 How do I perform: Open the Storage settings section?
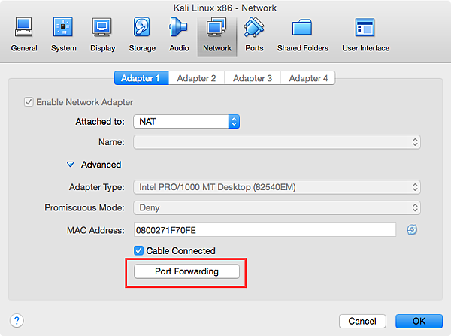(x=142, y=35)
